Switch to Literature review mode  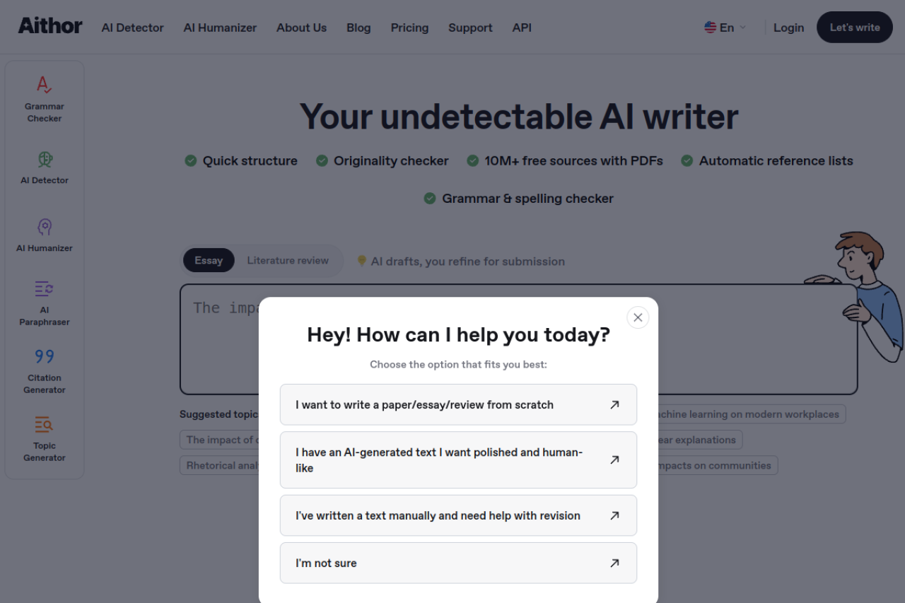[288, 260]
